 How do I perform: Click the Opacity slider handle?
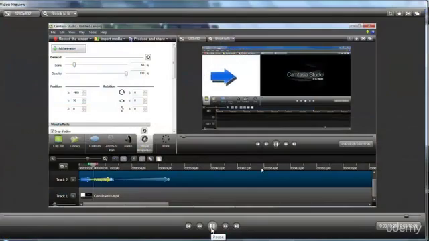point(126,73)
